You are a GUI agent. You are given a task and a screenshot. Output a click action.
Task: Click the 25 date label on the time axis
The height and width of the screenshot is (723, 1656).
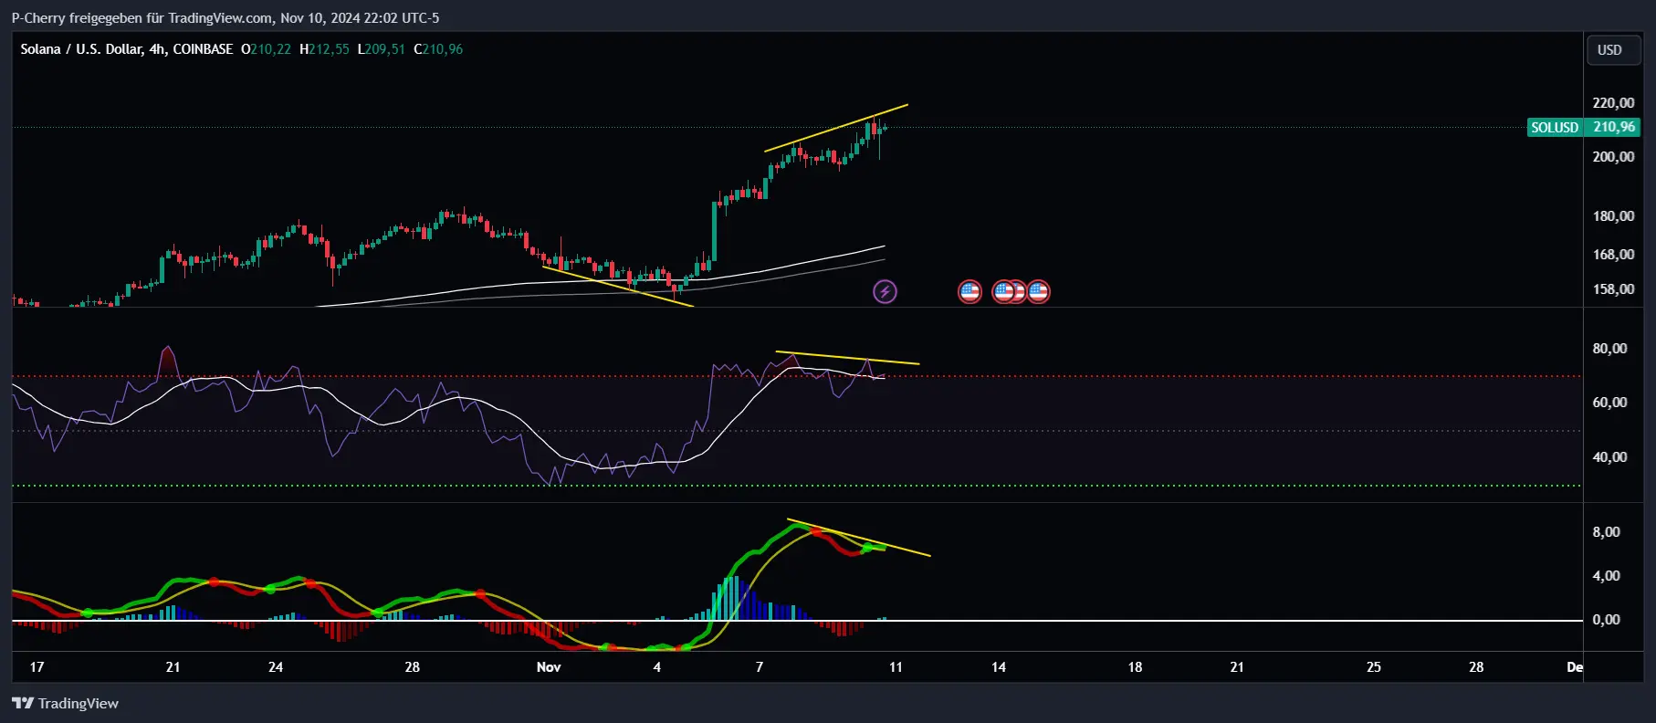pyautogui.click(x=1374, y=667)
